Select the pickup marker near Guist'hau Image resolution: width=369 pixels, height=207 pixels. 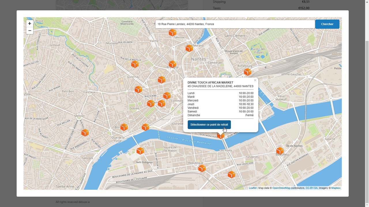(x=138, y=89)
